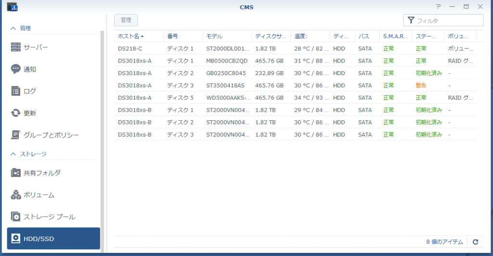Sort by ステータス column header
The width and height of the screenshot is (493, 256).
coord(428,36)
